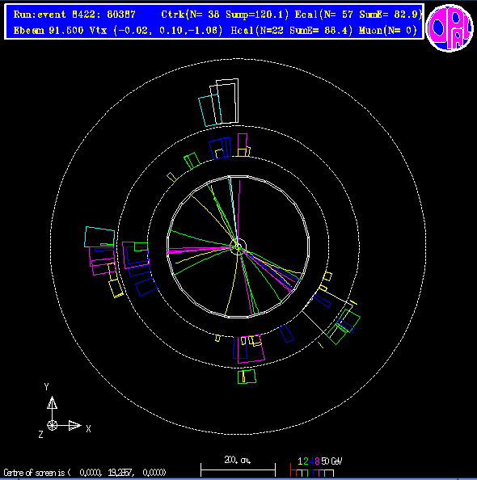This screenshot has height=480, width=477.
Task: Click the green 2 GeV legend number
Action: [306, 461]
